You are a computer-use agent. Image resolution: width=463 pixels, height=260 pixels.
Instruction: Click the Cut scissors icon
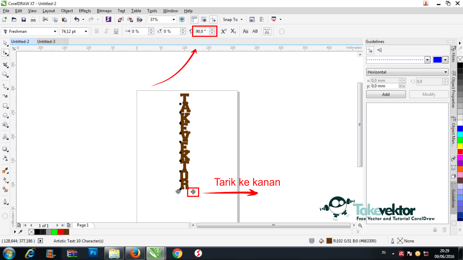(45, 20)
